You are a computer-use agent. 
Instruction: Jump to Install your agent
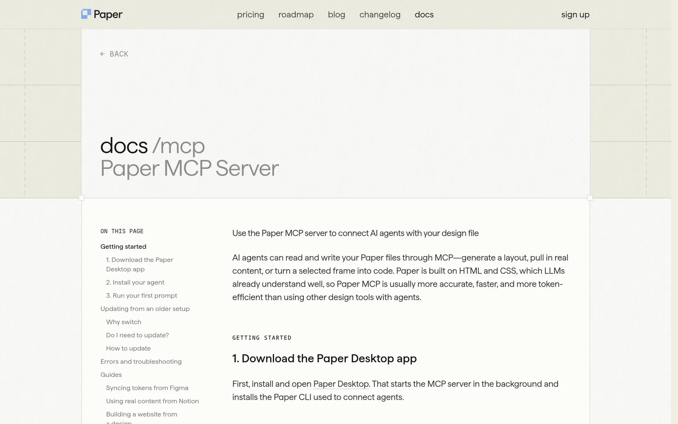pyautogui.click(x=135, y=282)
